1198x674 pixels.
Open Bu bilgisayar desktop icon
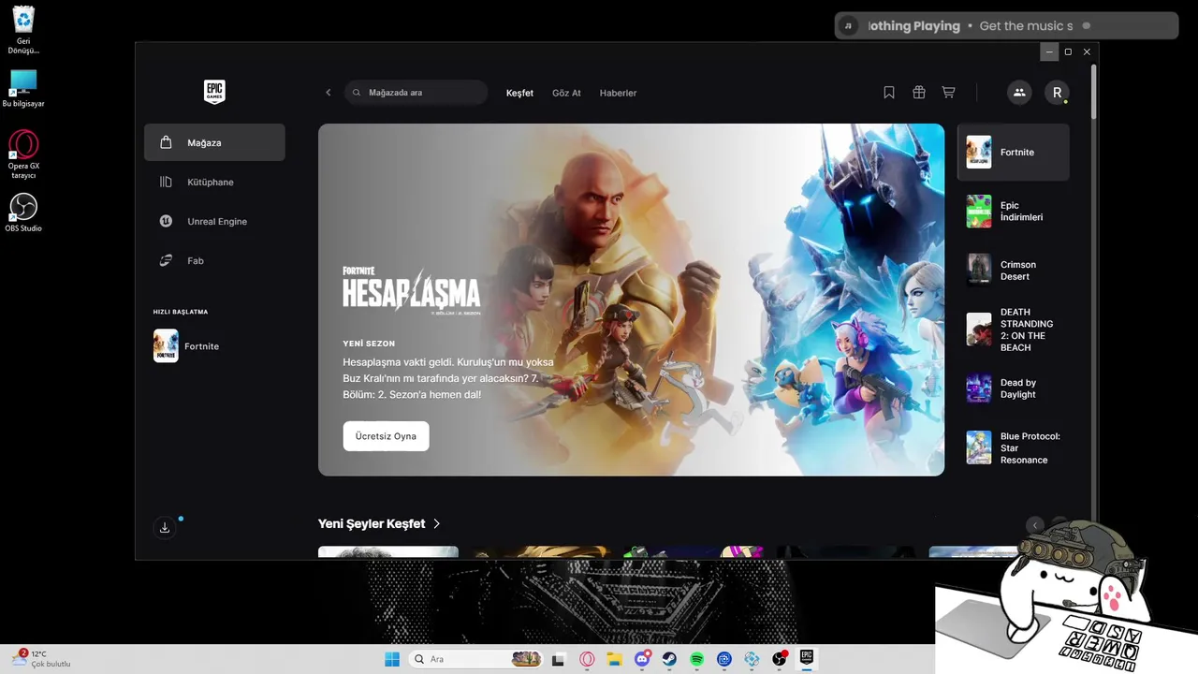23,88
